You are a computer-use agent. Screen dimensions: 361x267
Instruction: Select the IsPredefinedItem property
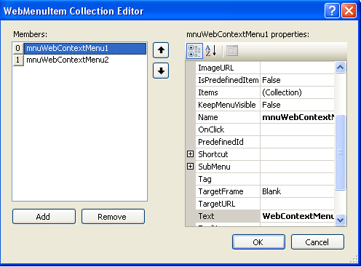(228, 80)
